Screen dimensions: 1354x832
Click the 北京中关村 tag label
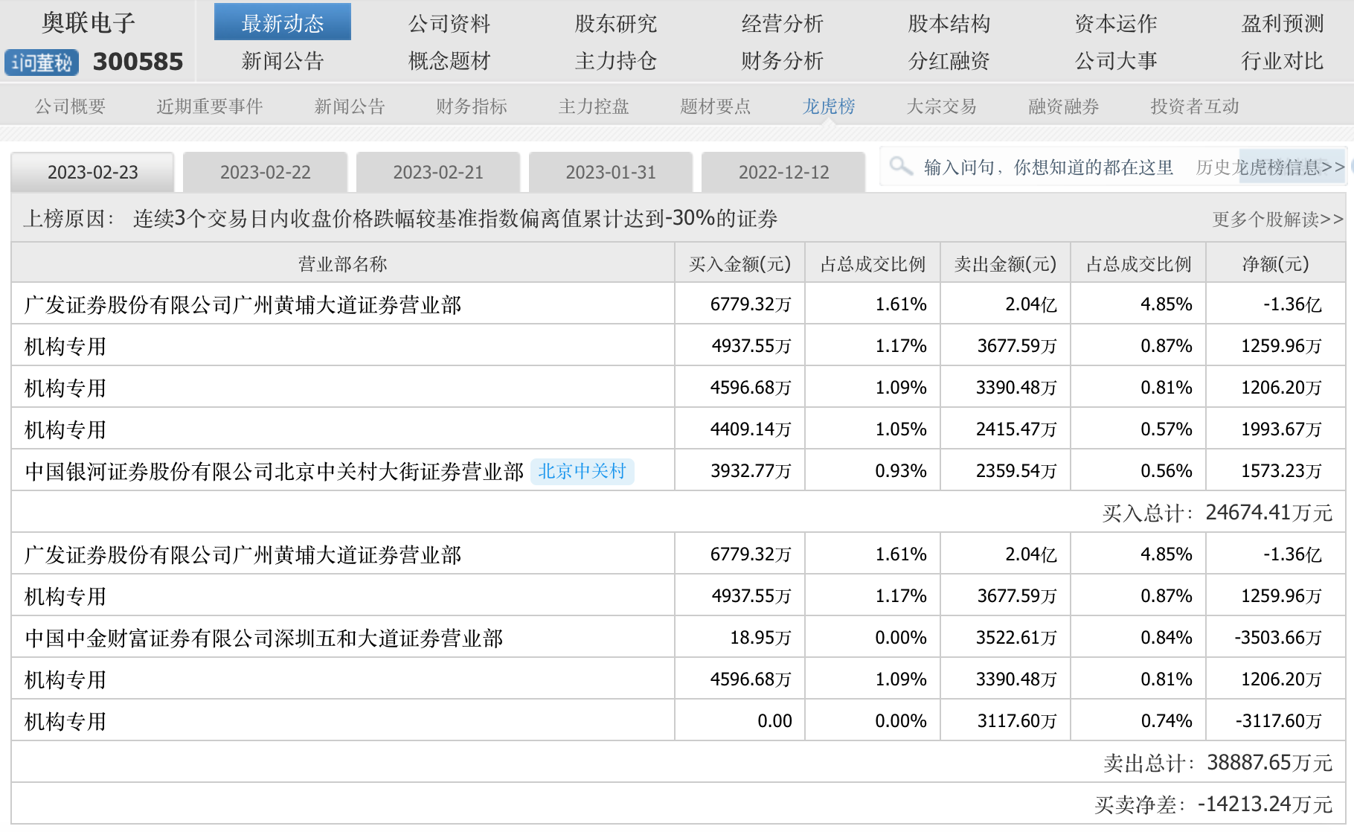[582, 471]
